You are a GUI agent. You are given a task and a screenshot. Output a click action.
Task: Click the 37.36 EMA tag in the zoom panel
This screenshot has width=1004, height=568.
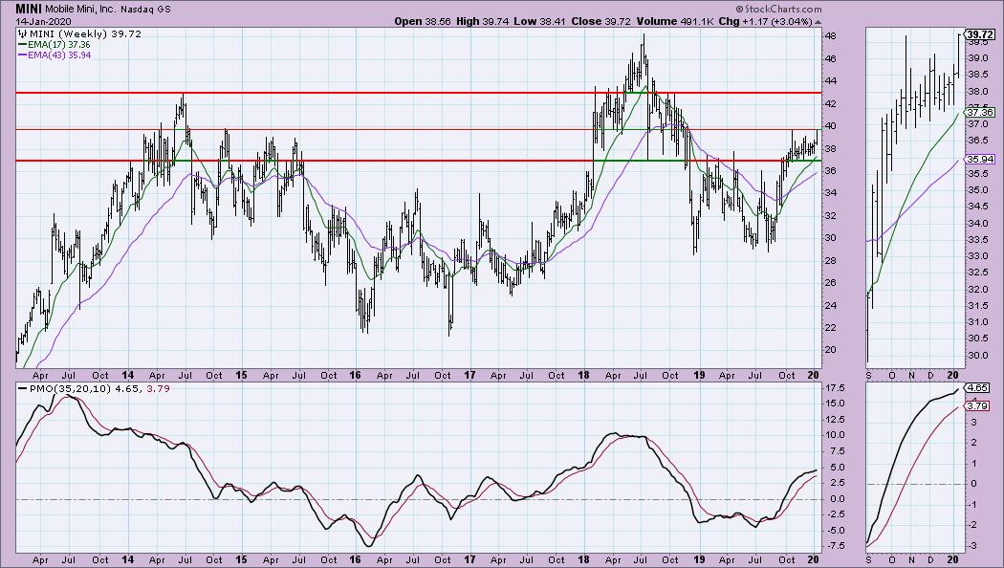980,112
